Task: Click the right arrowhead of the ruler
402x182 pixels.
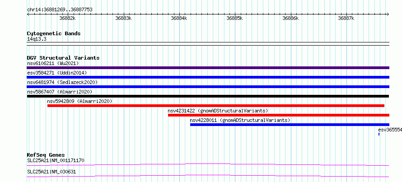Action: pyautogui.click(x=388, y=14)
